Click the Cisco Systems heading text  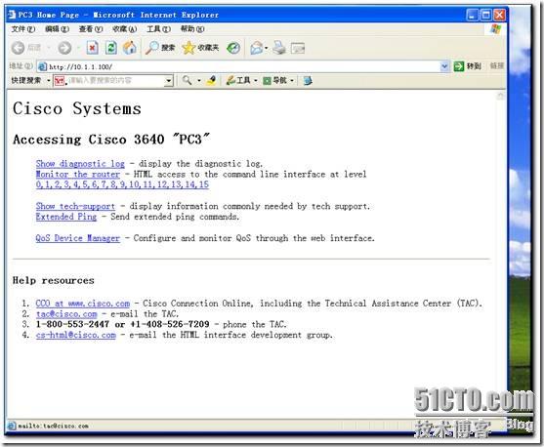coord(77,108)
